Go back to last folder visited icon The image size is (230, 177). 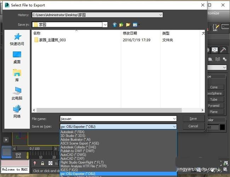tap(115, 25)
